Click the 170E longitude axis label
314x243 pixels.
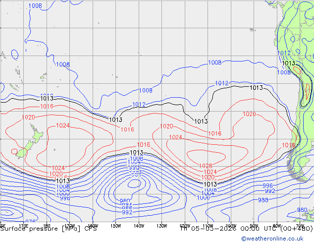(x=24, y=226)
